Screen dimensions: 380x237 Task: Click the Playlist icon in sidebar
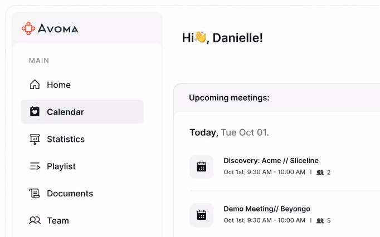35,166
